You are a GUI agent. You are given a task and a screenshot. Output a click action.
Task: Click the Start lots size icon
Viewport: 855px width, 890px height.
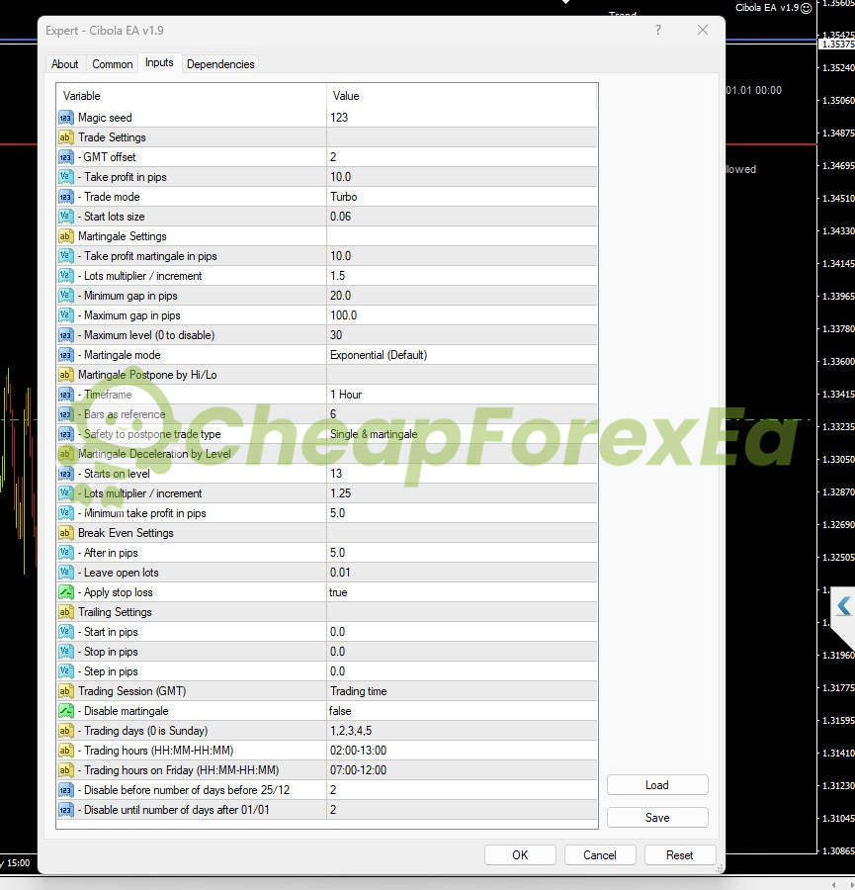(66, 217)
